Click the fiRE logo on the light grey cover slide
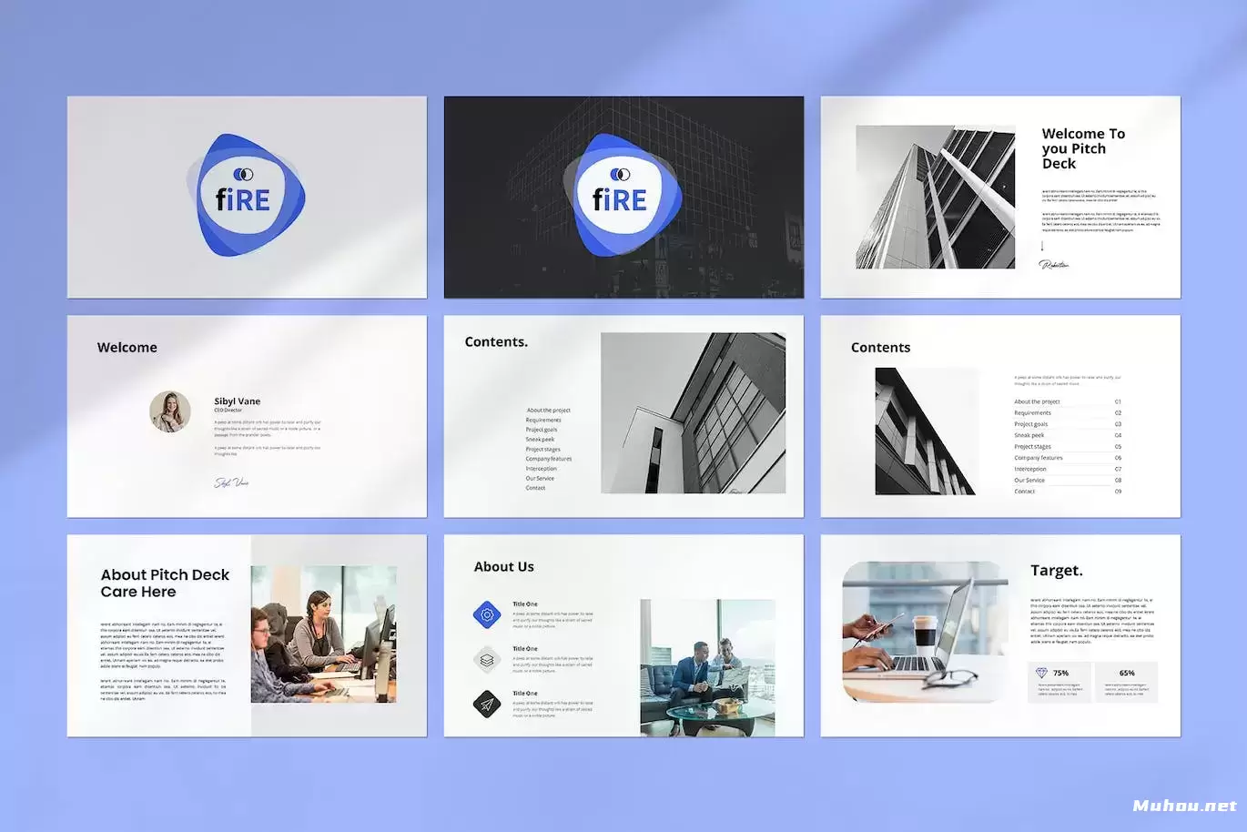 point(246,195)
